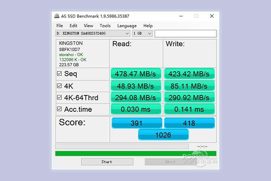Click the Score: label
271x181 pixels.
click(x=72, y=122)
